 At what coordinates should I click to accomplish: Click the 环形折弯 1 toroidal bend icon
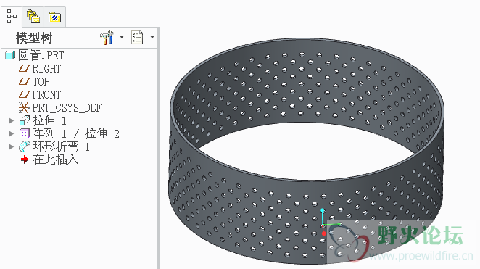click(x=25, y=146)
